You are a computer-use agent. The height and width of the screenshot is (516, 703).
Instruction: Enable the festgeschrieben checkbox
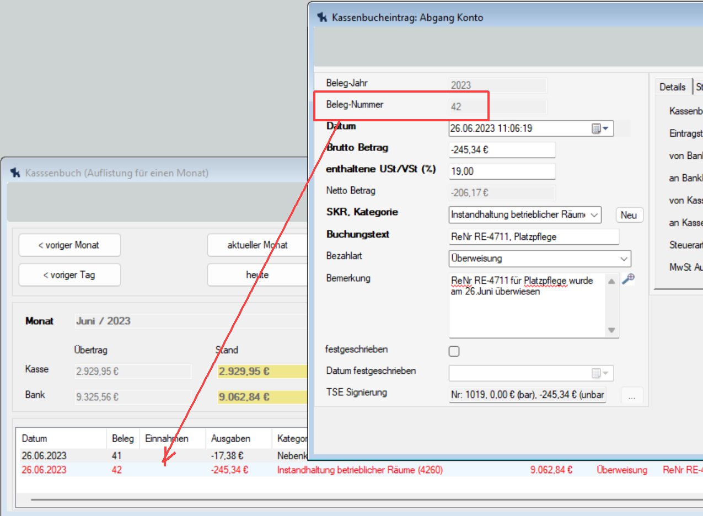(x=454, y=351)
